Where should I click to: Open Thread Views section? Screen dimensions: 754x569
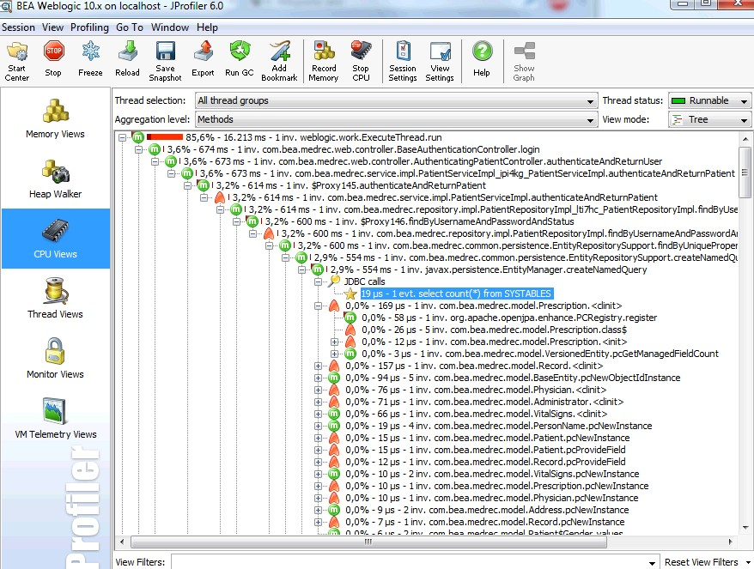click(x=55, y=299)
